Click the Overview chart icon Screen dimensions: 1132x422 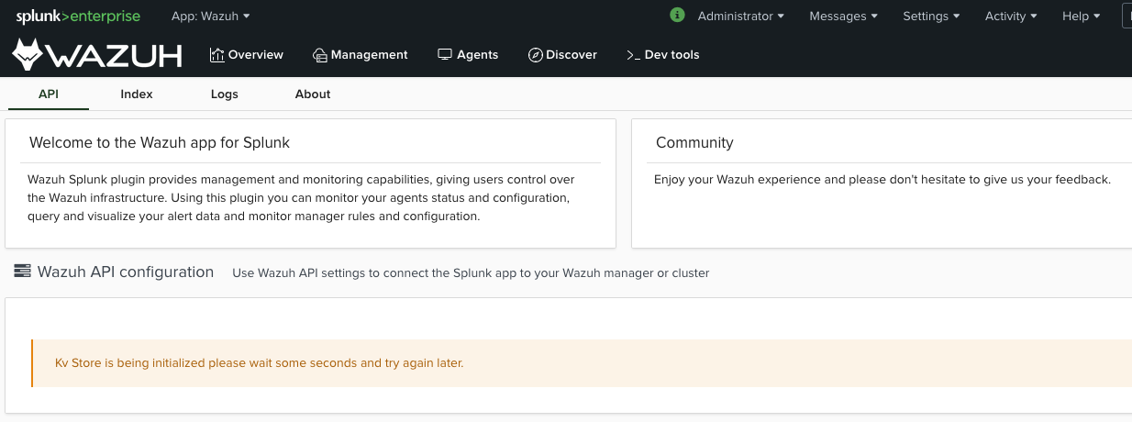click(x=217, y=55)
